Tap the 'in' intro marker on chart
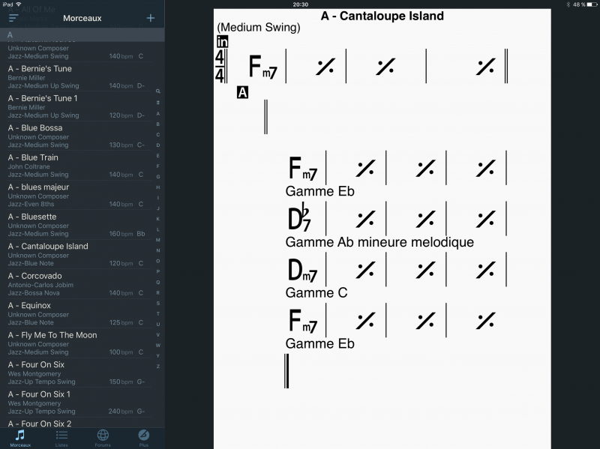Image resolution: width=600 pixels, height=449 pixels. [x=222, y=42]
